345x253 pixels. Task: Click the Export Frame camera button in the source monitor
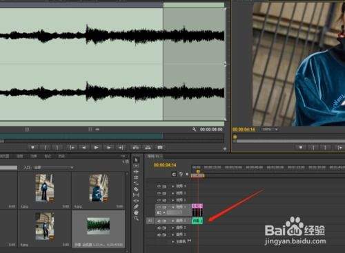160,147
